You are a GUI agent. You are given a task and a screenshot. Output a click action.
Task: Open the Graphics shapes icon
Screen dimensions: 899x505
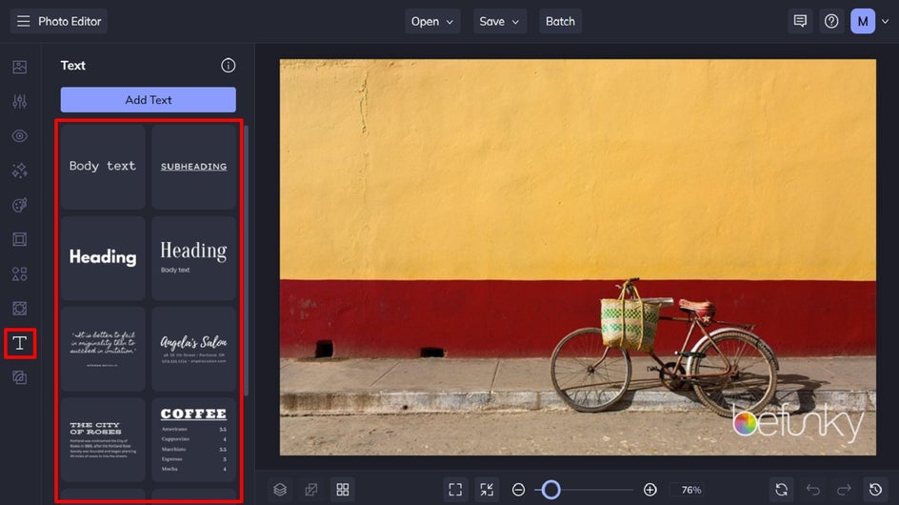pyautogui.click(x=19, y=274)
